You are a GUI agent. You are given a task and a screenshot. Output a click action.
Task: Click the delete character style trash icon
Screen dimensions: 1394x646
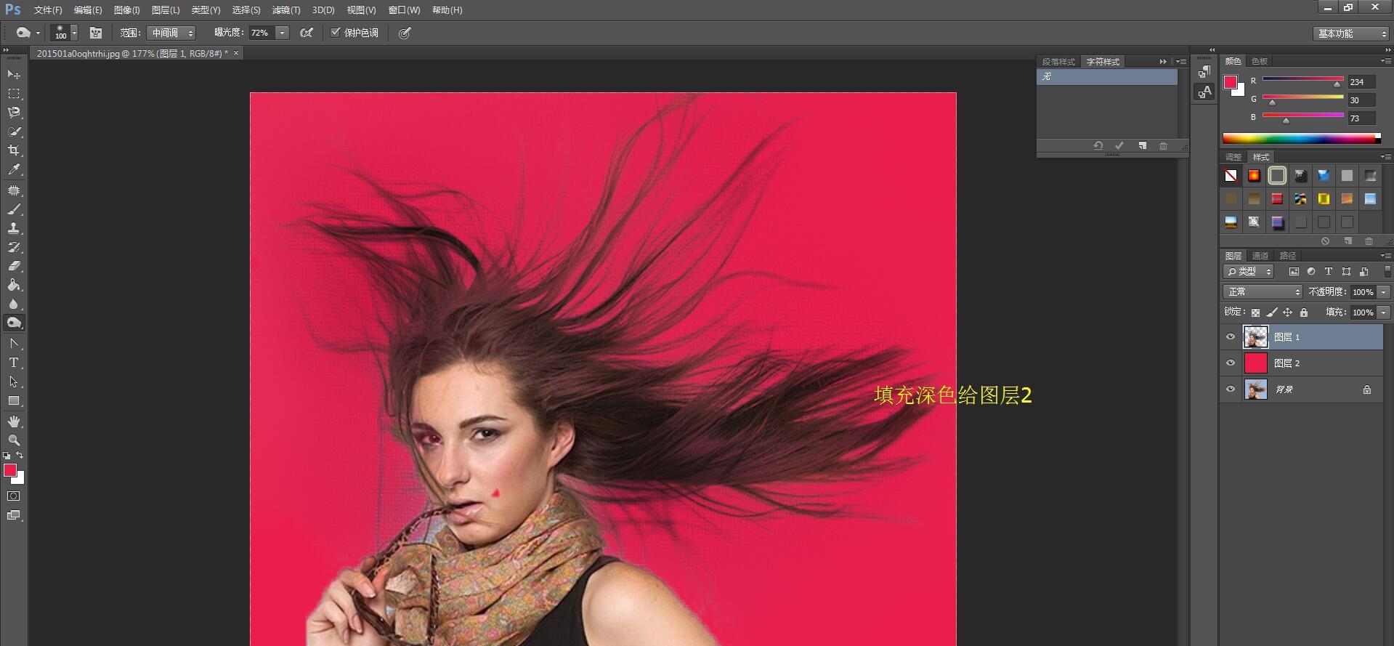coord(1163,146)
